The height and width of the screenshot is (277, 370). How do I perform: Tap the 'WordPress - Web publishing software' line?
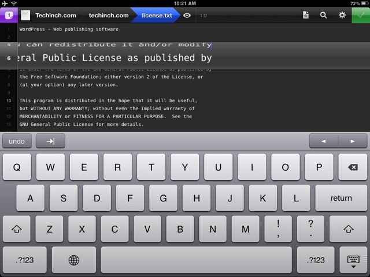(x=69, y=29)
